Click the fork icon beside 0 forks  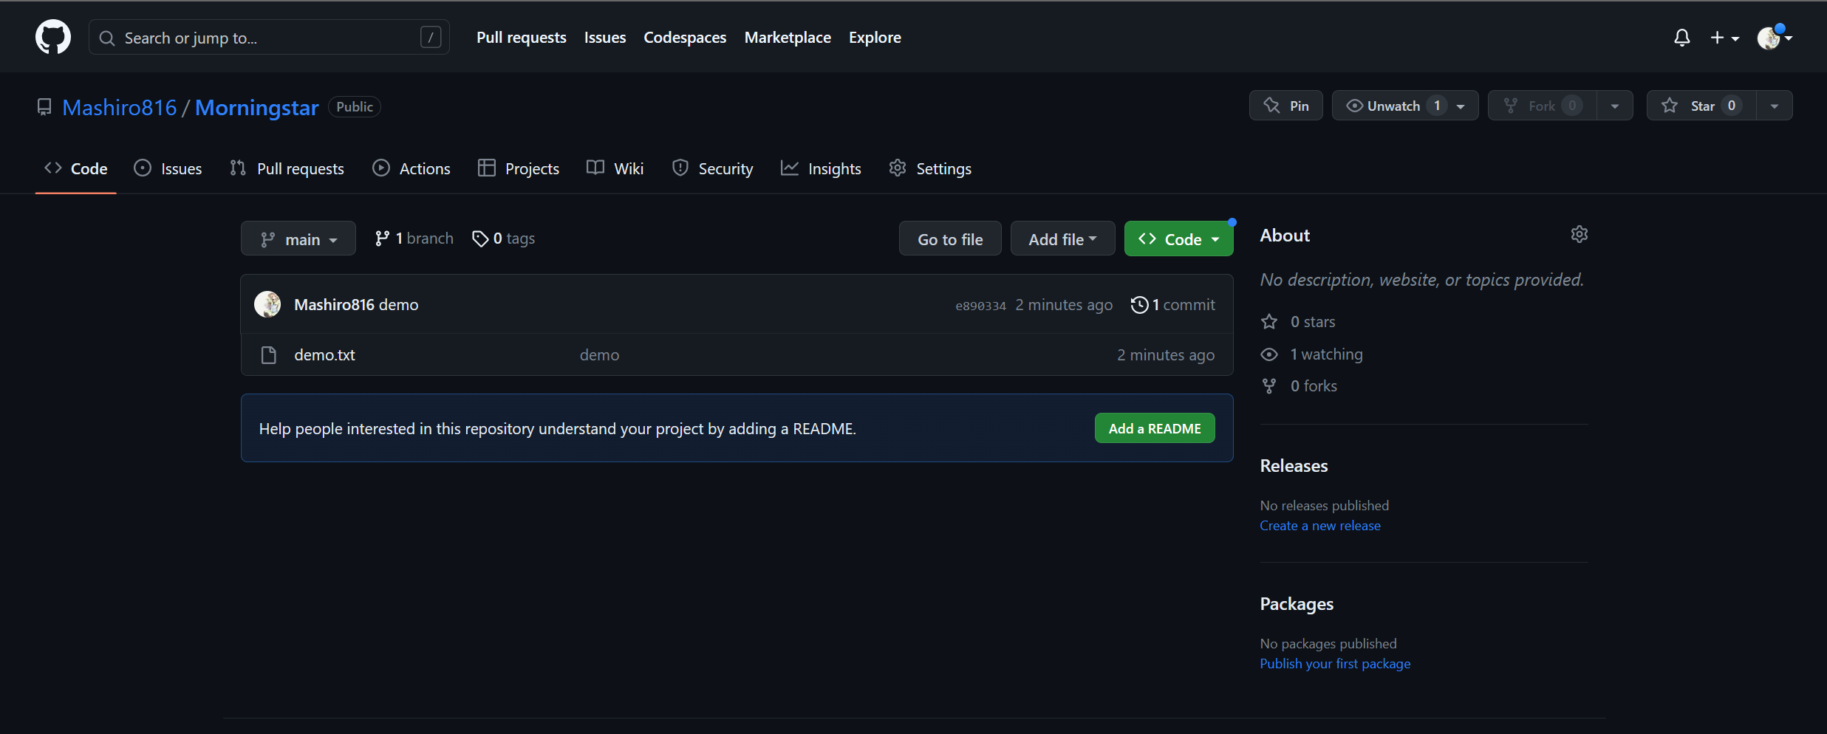click(x=1269, y=386)
